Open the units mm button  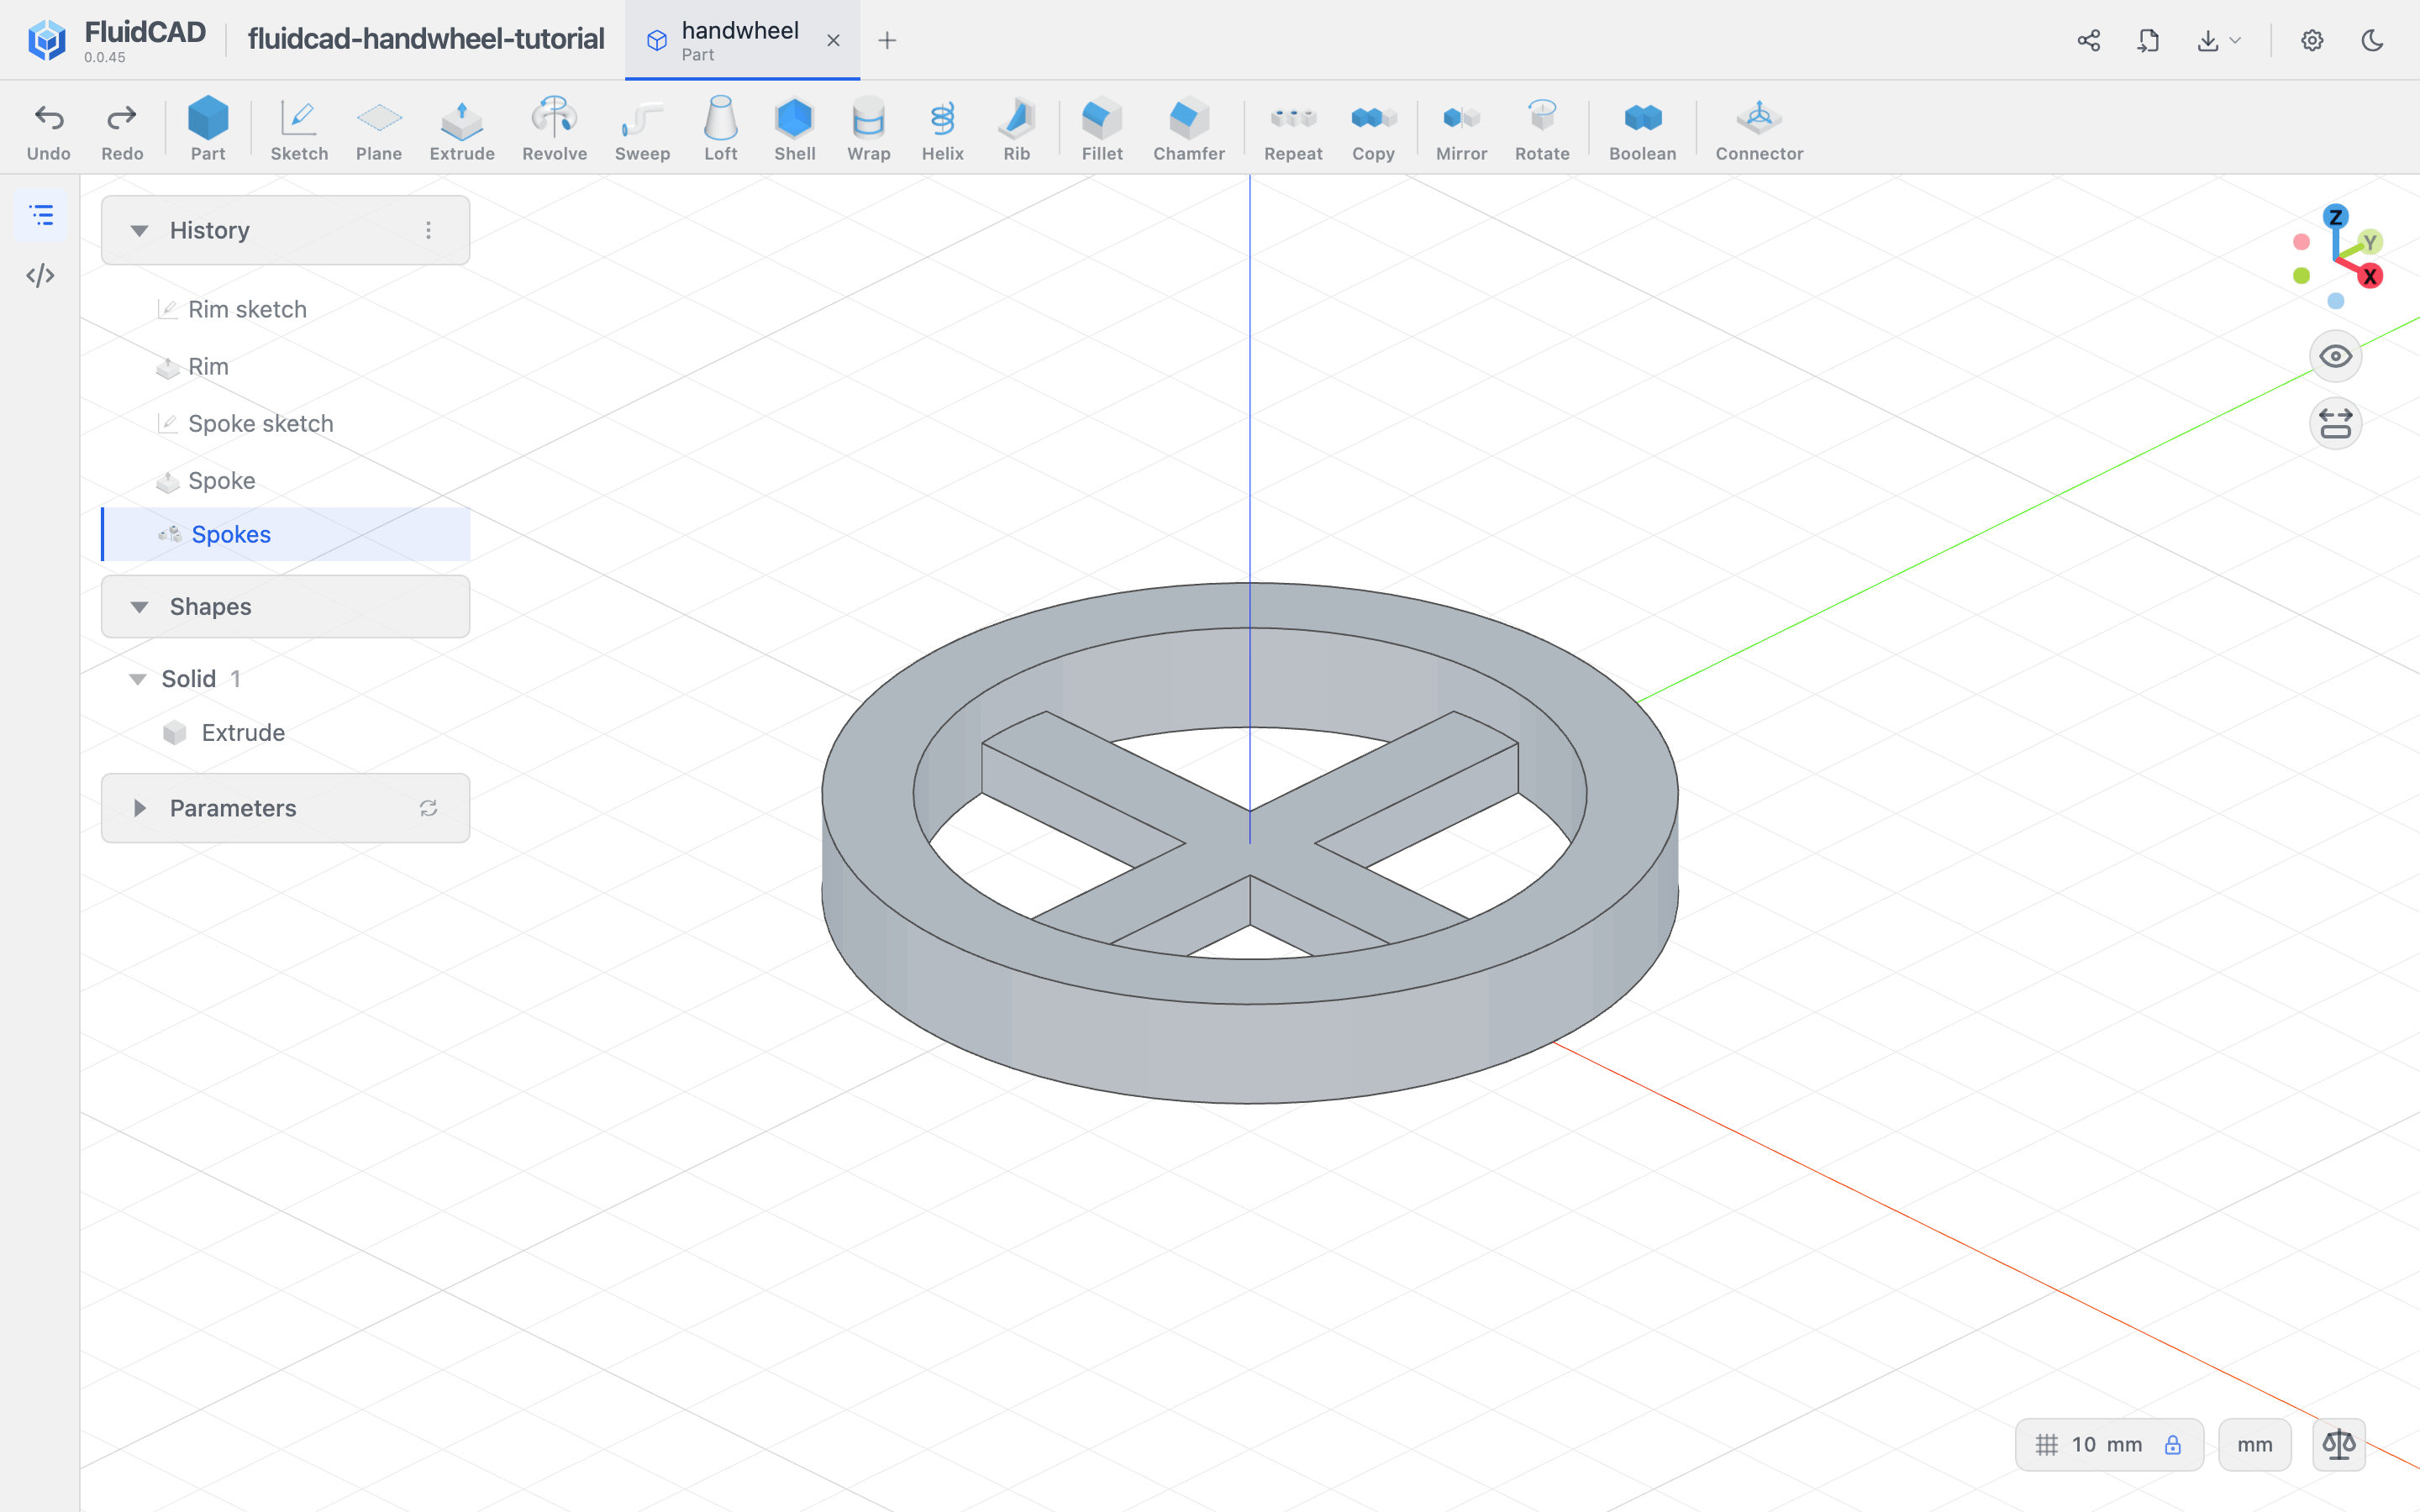(2254, 1444)
